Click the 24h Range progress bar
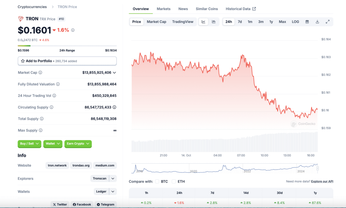Screen dimensions: 346x208 [67, 46]
